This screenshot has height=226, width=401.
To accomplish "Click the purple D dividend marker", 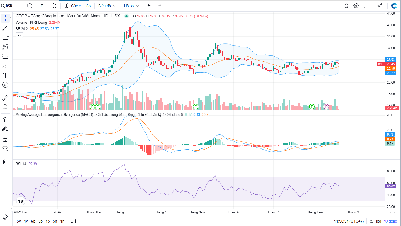I will (x=327, y=107).
